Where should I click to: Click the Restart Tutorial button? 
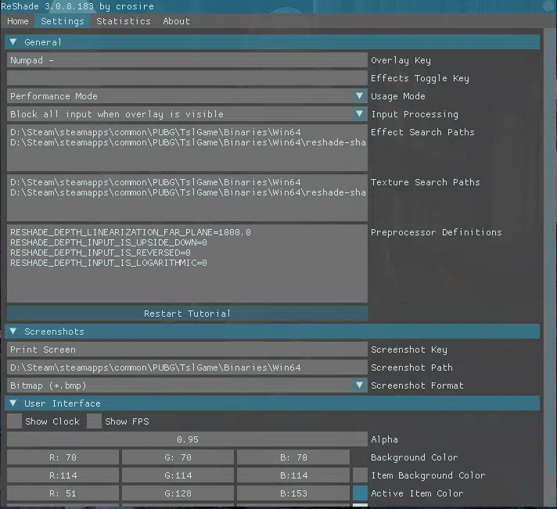[x=187, y=314]
